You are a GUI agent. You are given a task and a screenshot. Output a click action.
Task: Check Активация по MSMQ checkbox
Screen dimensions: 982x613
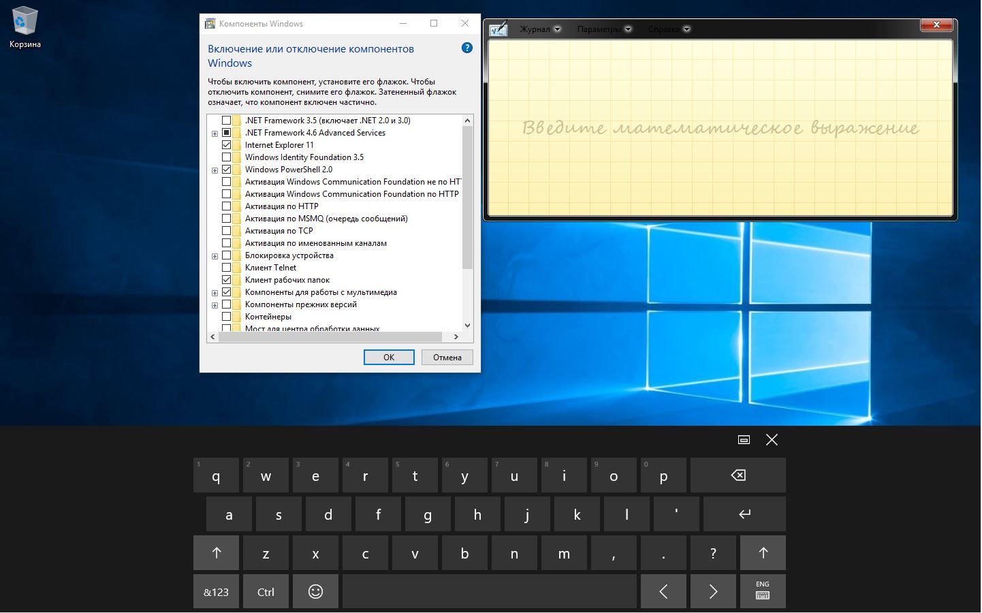pyautogui.click(x=226, y=219)
